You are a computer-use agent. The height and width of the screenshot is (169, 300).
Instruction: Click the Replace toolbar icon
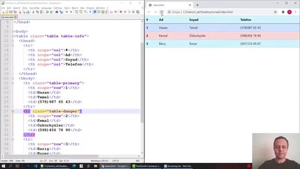(x=61, y=12)
